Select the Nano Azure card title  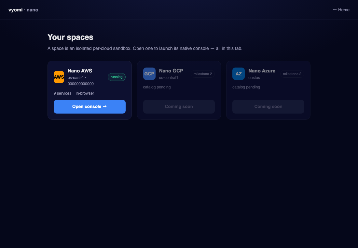[x=262, y=71]
